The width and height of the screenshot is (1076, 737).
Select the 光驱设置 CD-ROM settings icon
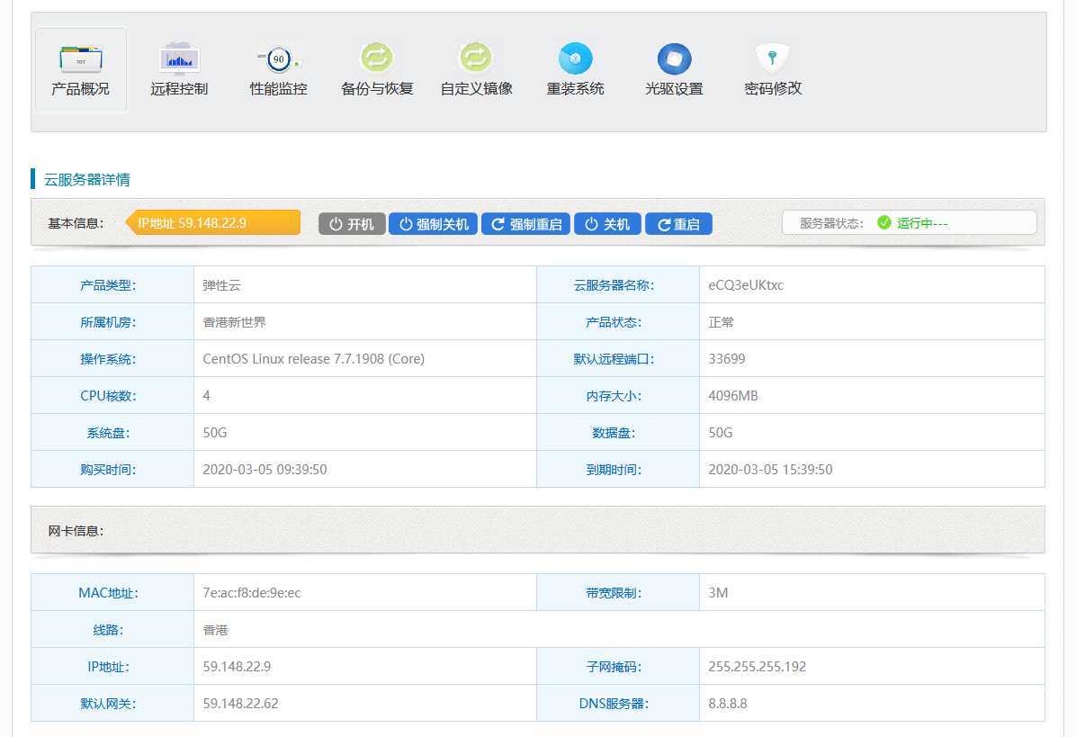(x=673, y=70)
